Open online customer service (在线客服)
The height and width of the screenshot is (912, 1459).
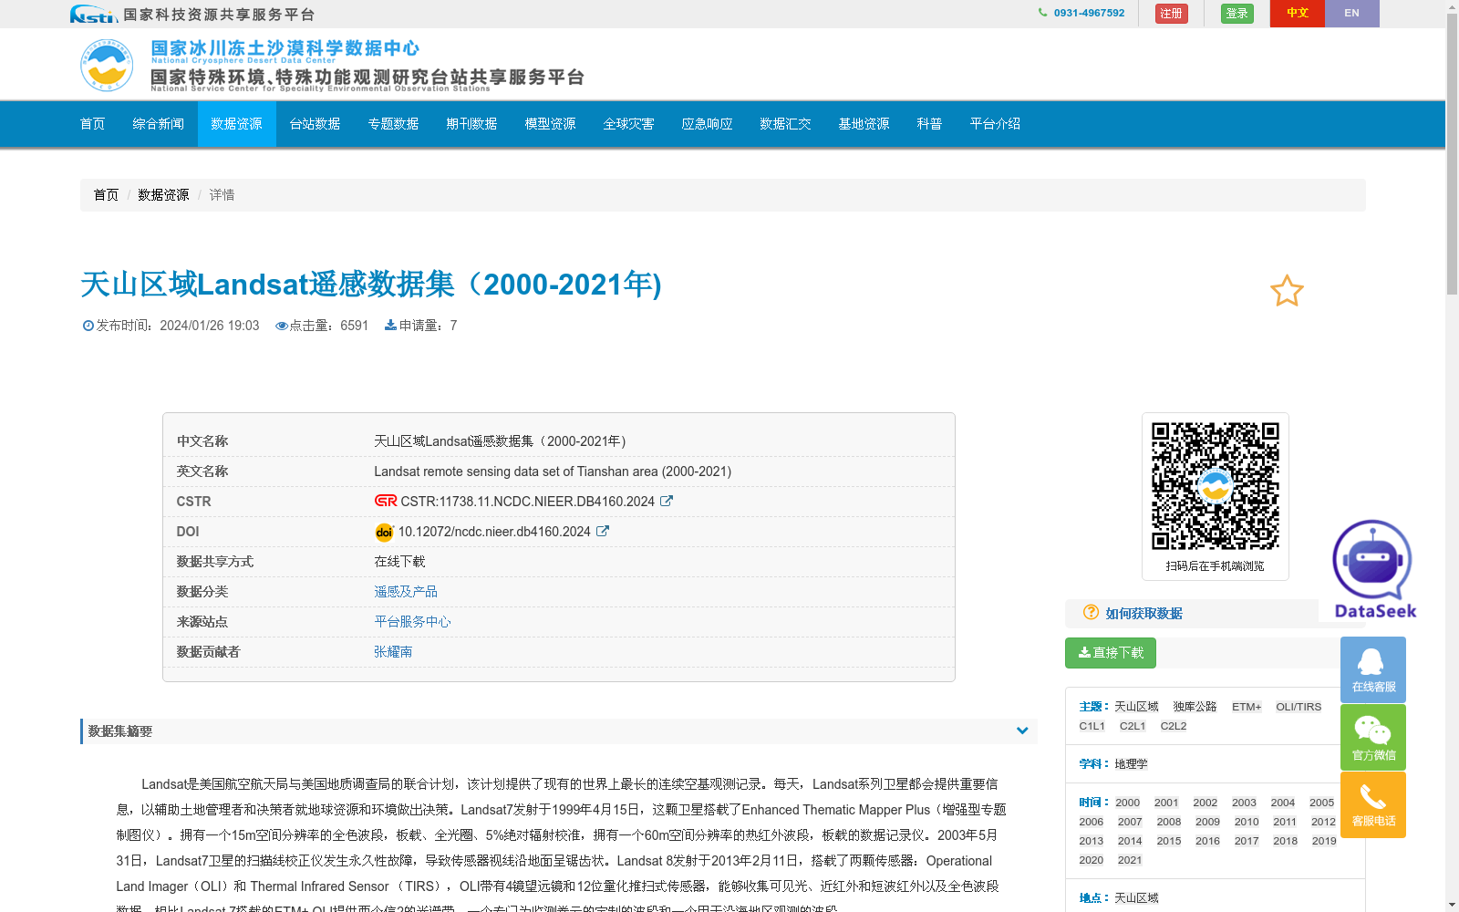pyautogui.click(x=1373, y=669)
